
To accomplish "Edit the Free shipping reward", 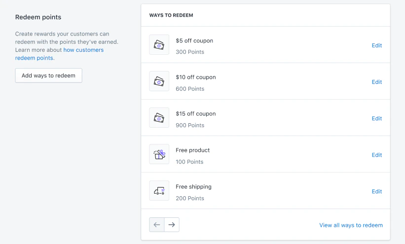I will (x=377, y=191).
